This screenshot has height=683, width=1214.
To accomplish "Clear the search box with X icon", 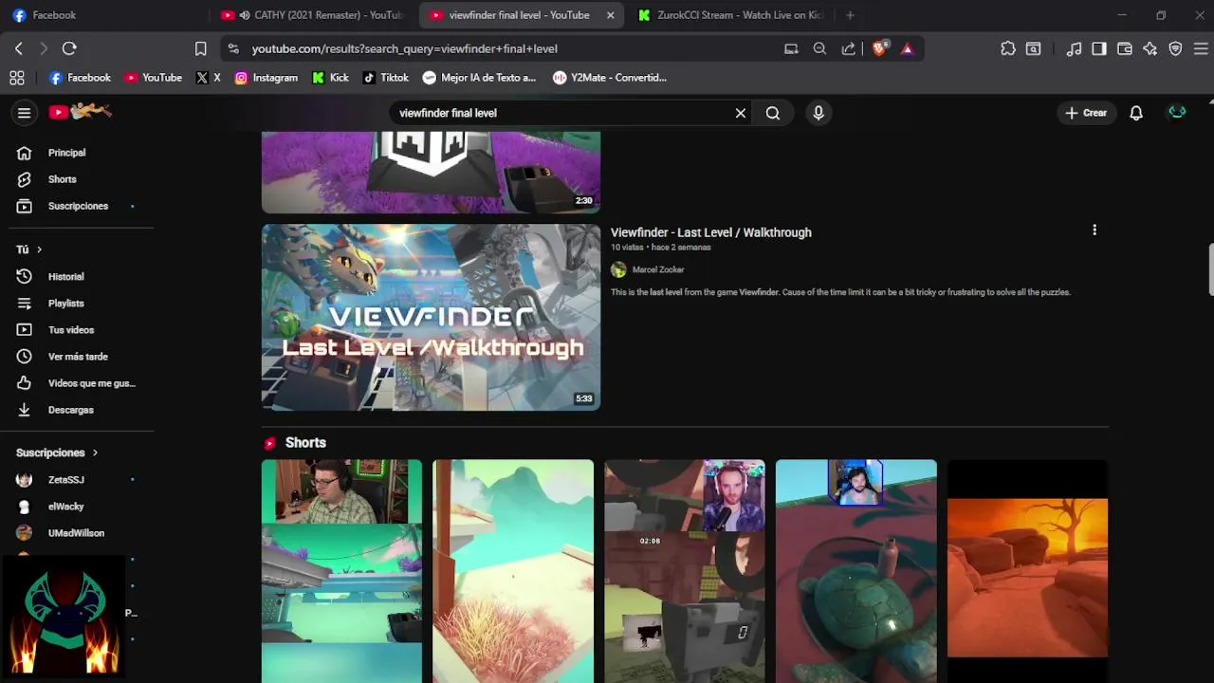I will pyautogui.click(x=741, y=113).
